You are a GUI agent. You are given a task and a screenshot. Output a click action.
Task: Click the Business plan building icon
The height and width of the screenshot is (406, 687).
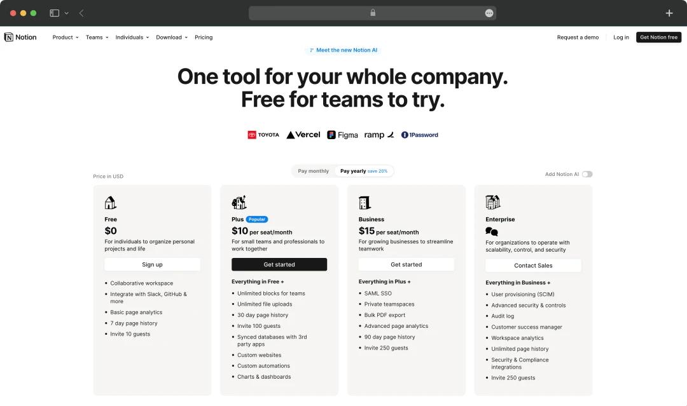pos(364,201)
